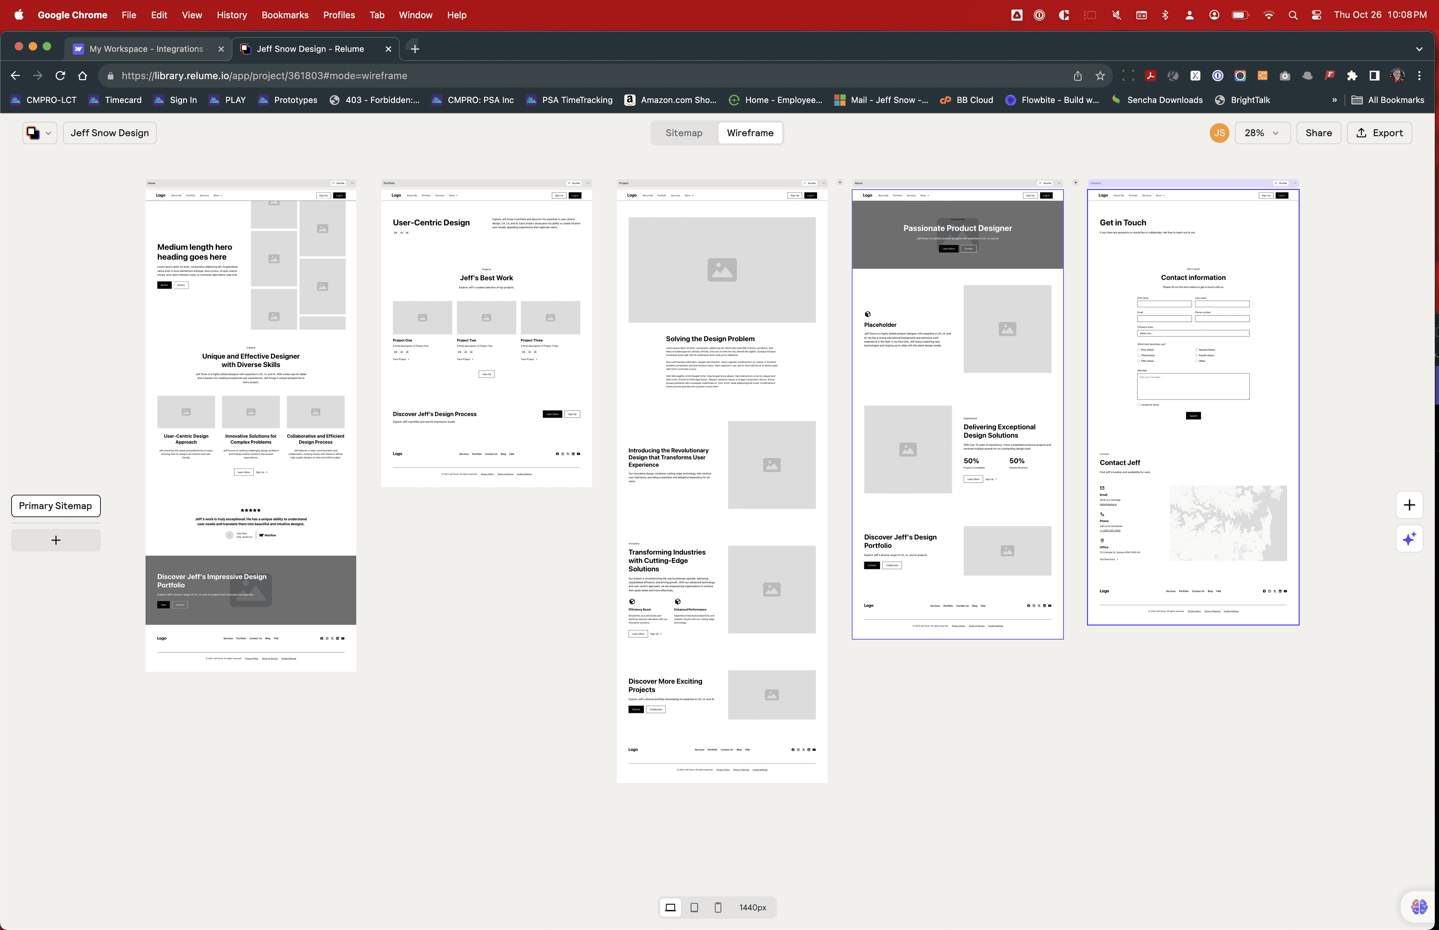1439x930 pixels.
Task: Click the Export button
Action: (1379, 133)
